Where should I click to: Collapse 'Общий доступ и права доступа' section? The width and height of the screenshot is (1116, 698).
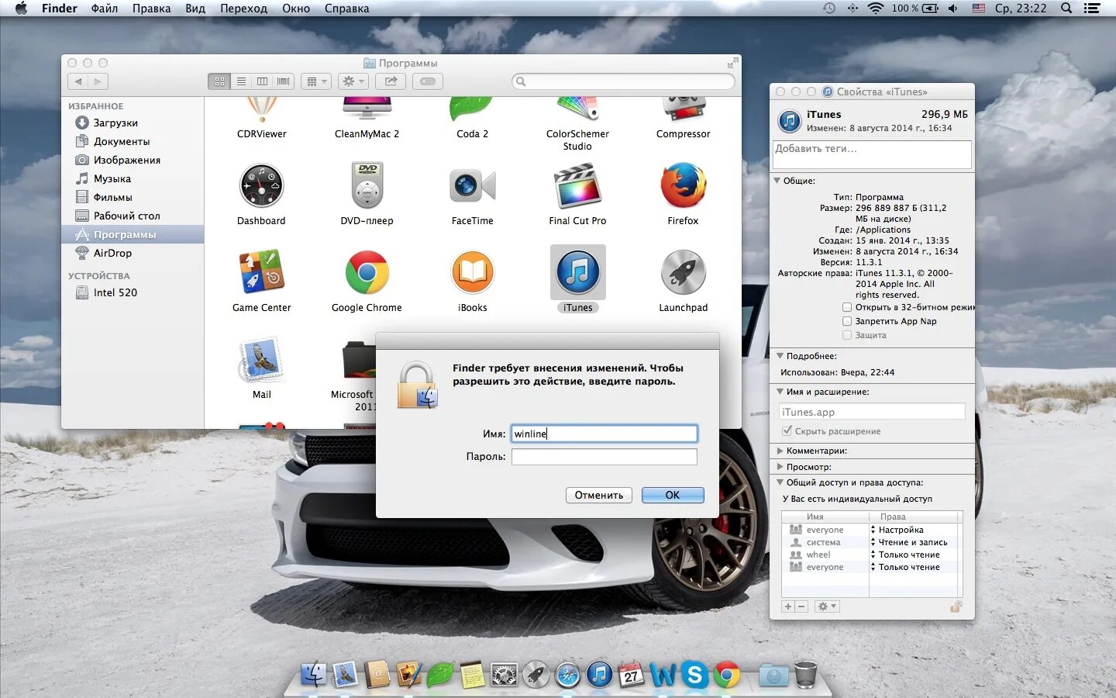780,482
